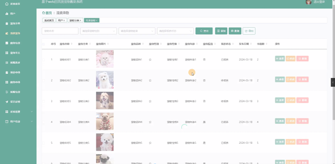Click 退出登录 to log out
The height and width of the screenshot is (164, 335).
319,2
